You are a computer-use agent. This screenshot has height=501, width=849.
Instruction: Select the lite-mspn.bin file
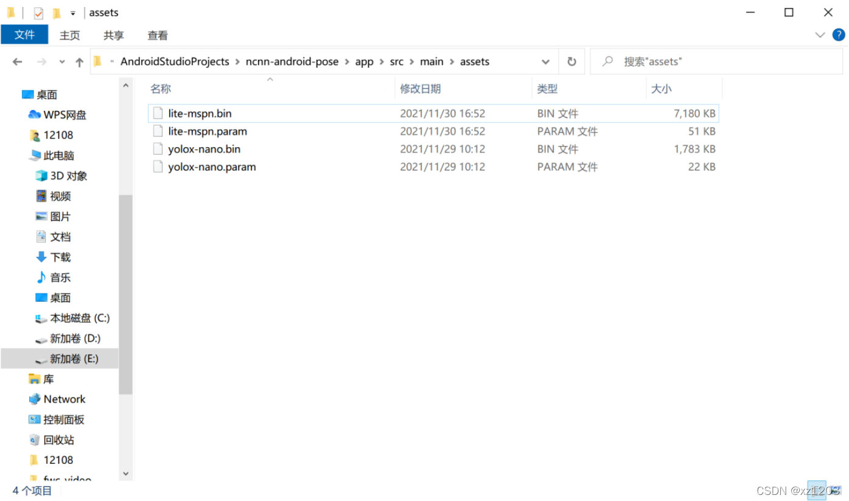433,113
